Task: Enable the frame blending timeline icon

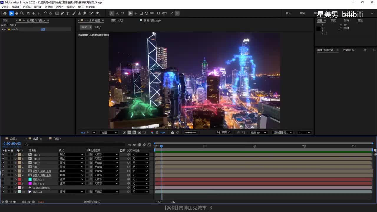Action: [x=139, y=145]
